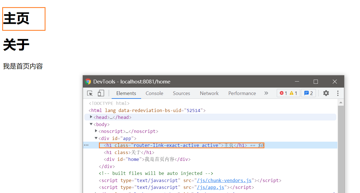The height and width of the screenshot is (193, 360).
Task: Activate the inspect element picker icon
Action: 90,93
